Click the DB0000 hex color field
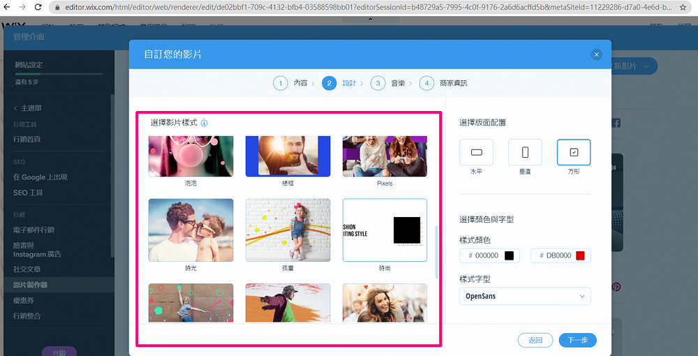Screen dimensions: 698x356 (x=561, y=255)
